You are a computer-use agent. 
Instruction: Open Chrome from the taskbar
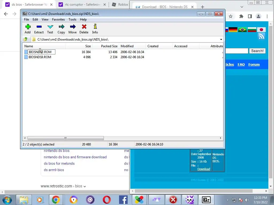[56, 200]
